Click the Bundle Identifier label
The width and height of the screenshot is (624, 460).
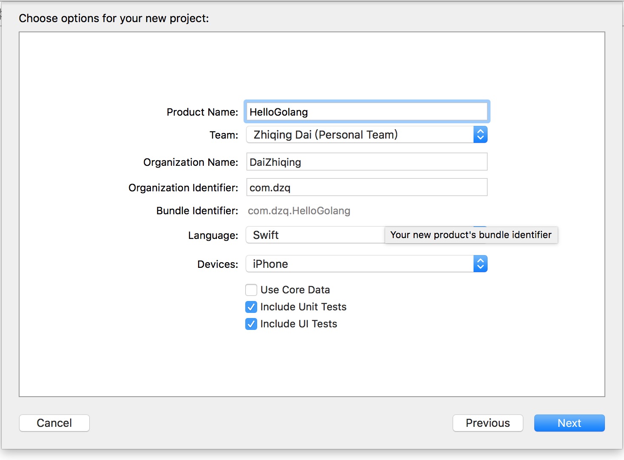pyautogui.click(x=197, y=211)
